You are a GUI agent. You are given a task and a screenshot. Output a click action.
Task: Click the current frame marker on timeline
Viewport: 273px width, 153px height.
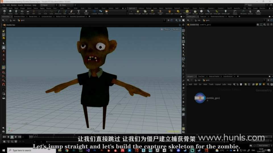click(x=35, y=135)
